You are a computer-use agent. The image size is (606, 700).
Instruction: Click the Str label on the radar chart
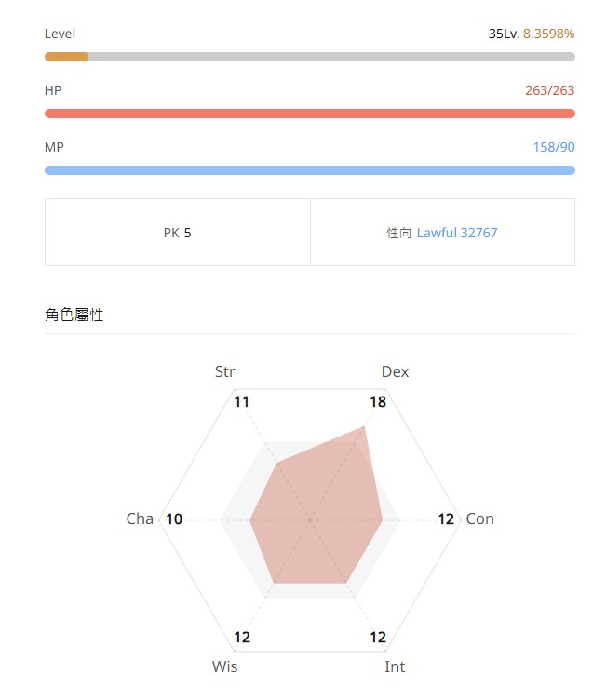(225, 371)
